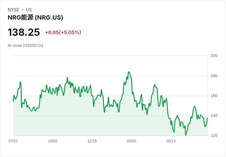Click the highest peak of the price line
226x157 pixels.
[129, 72]
